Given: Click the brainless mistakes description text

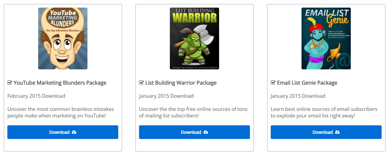Looking at the screenshot, I should [61, 112].
